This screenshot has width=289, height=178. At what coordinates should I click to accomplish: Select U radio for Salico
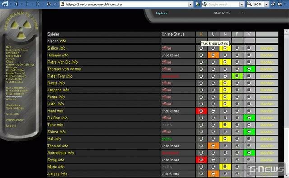tap(213, 48)
